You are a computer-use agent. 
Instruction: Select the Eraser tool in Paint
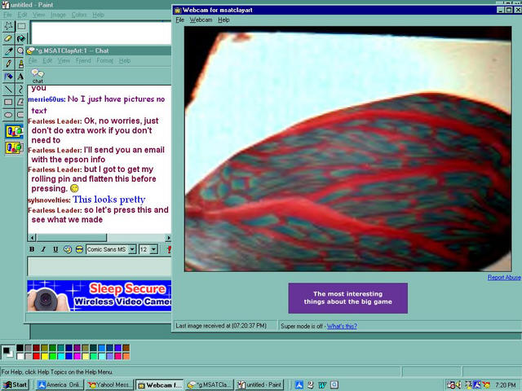9,38
